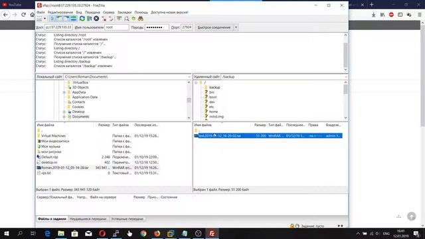Expand the Desktop folder in local tree
425x239 pixels.
click(x=64, y=112)
